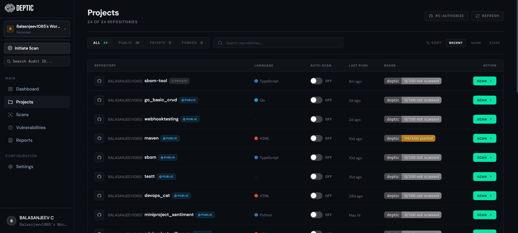Sort repositories by STARS
The image size is (518, 233).
point(494,43)
